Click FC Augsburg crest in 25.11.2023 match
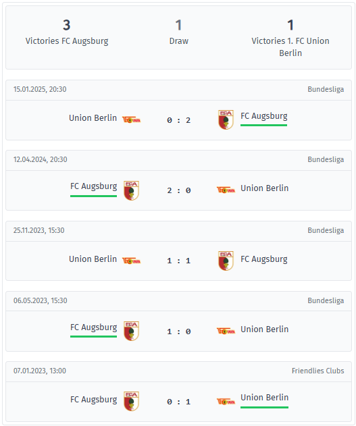The image size is (356, 426). (226, 261)
